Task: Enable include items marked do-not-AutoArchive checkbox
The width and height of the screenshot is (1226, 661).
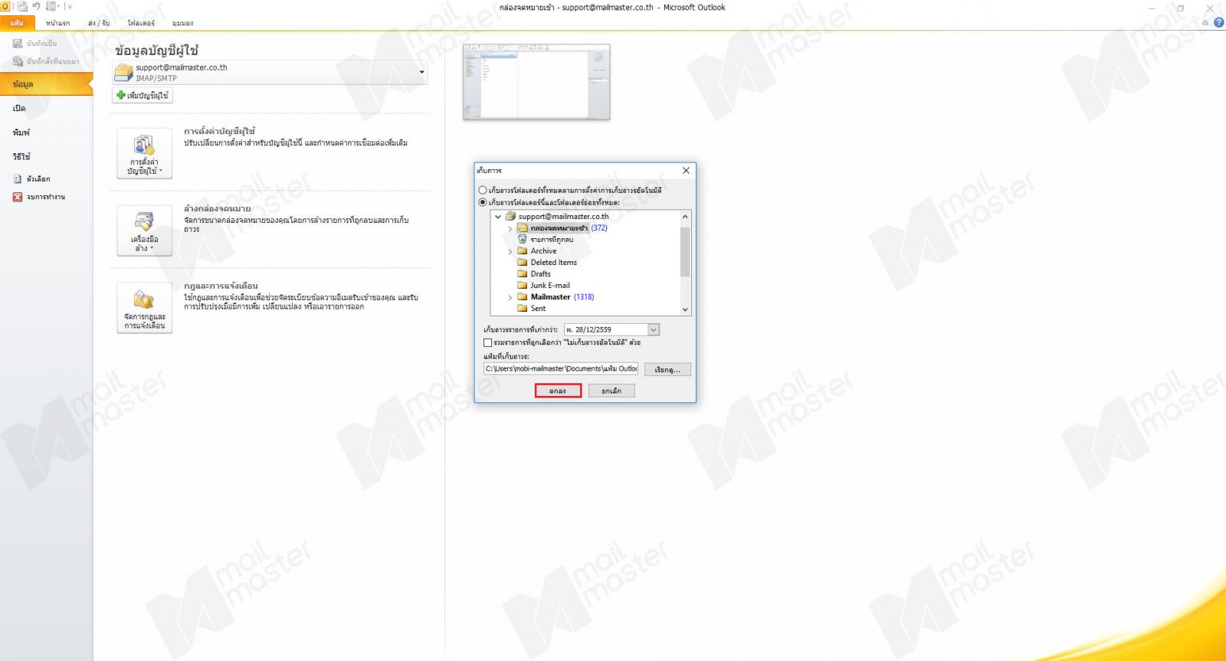Action: click(x=487, y=342)
